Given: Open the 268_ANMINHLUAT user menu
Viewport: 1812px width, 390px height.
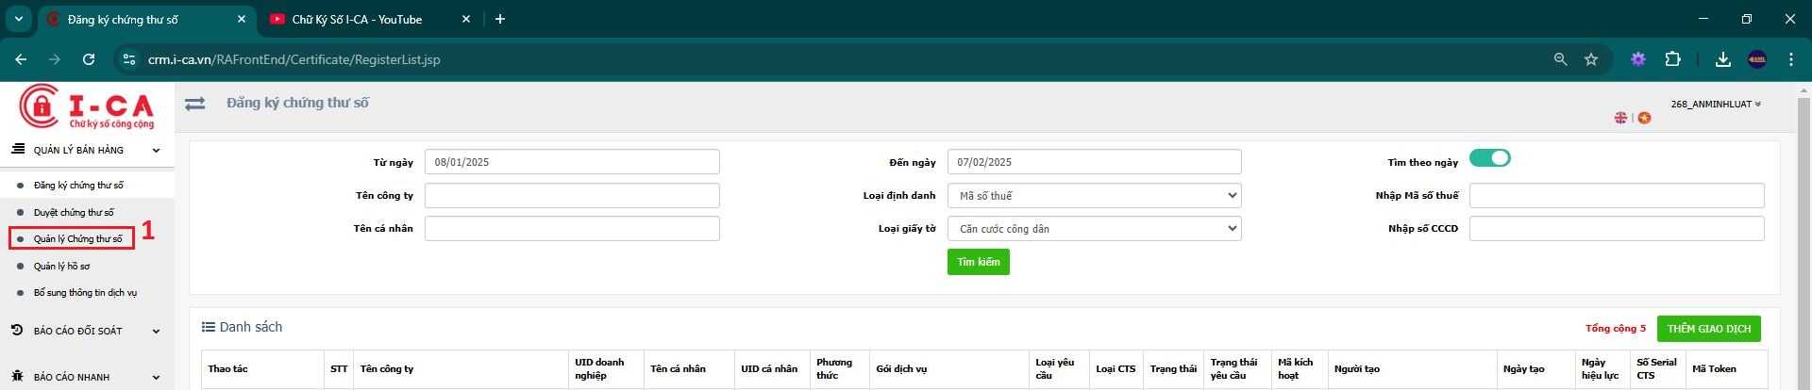Looking at the screenshot, I should pyautogui.click(x=1715, y=104).
